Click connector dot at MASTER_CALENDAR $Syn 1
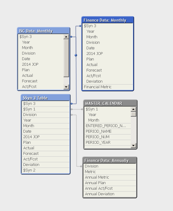The width and height of the screenshot is (173, 211). click(82, 109)
